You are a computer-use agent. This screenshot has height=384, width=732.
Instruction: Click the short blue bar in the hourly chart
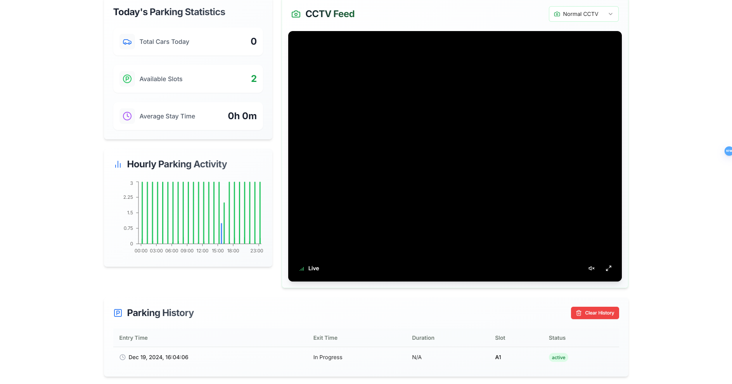pyautogui.click(x=222, y=234)
